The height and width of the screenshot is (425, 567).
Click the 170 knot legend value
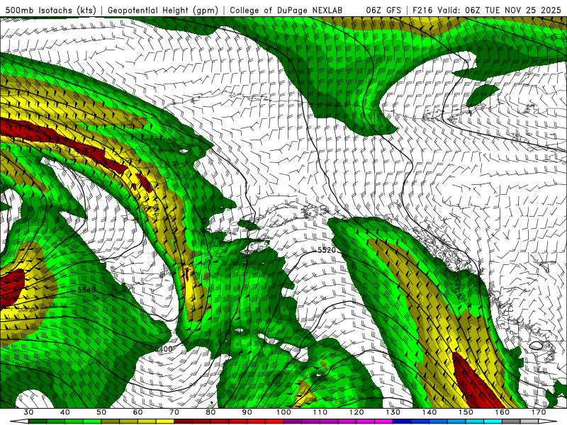(539, 412)
